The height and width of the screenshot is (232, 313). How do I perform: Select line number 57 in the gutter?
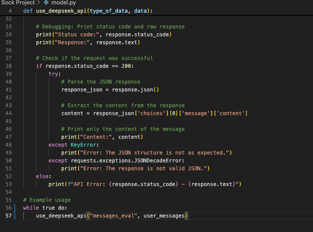9,216
